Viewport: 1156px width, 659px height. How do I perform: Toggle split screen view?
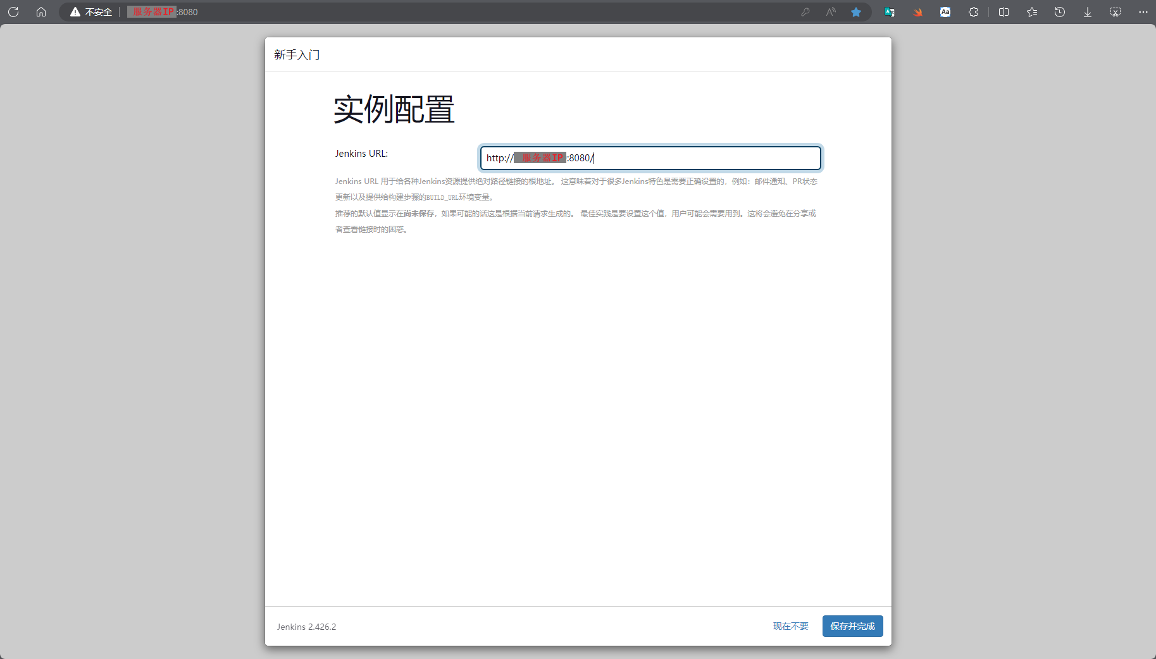[x=1004, y=12]
